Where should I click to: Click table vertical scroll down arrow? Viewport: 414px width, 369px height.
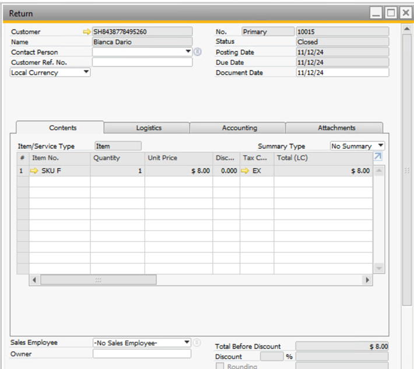[379, 269]
